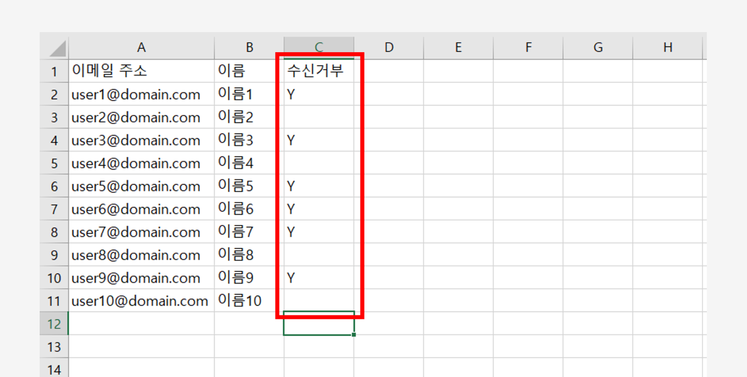The image size is (747, 377).
Task: Select row 12 header
Action: (x=54, y=324)
